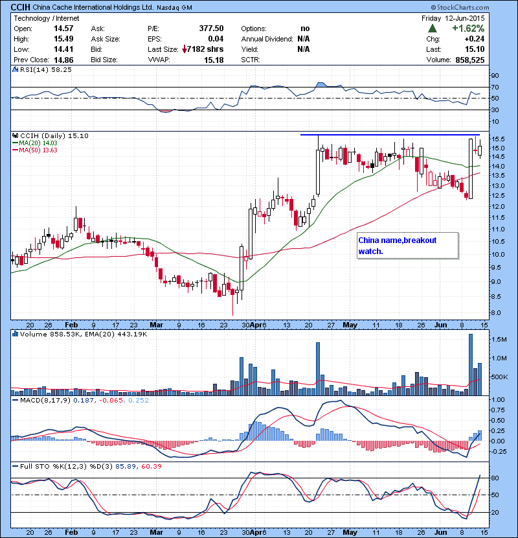Click the MACD 1.00 axis label

(x=498, y=400)
